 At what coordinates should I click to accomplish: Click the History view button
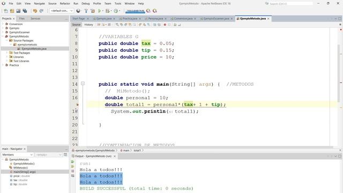[x=88, y=25]
